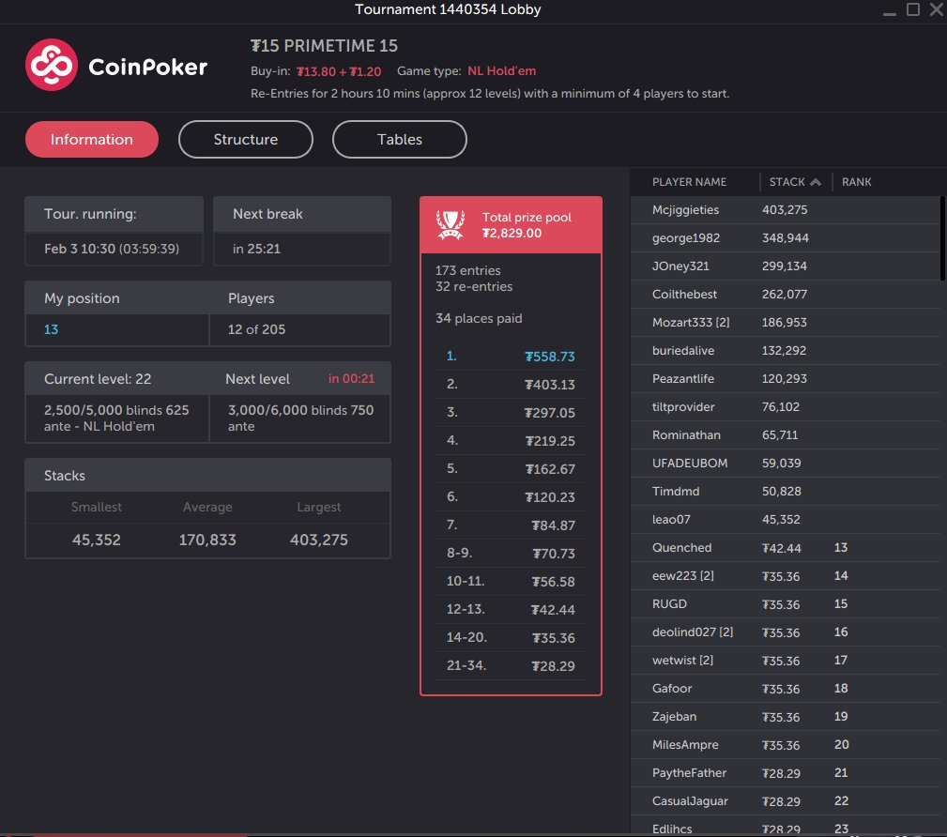Click the Next level countdown in 00:21
Viewport: 947px width, 837px height.
coord(352,379)
